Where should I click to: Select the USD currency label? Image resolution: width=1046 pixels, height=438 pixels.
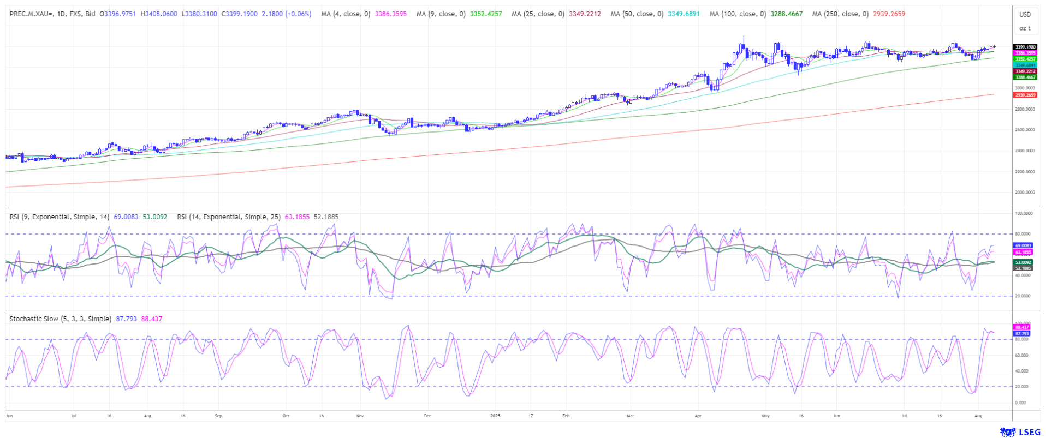[x=1025, y=14]
